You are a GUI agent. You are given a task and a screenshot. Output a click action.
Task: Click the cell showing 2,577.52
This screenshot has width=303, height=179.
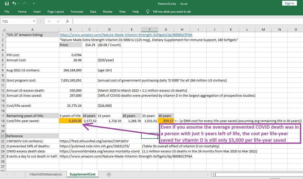[90, 121]
